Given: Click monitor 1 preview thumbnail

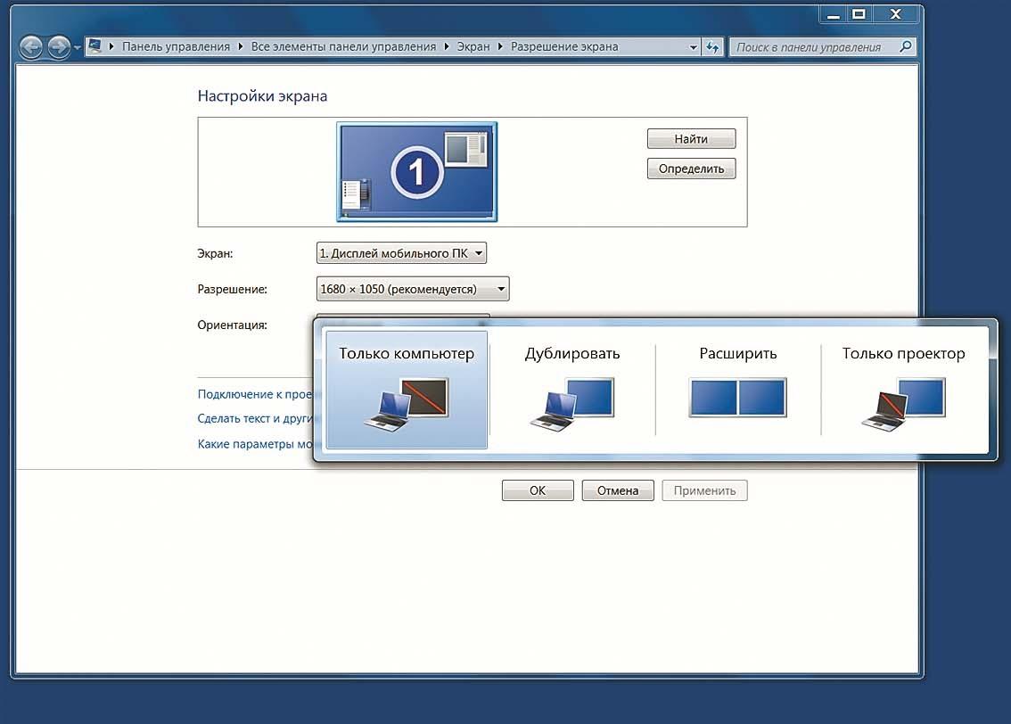Looking at the screenshot, I should pos(416,171).
